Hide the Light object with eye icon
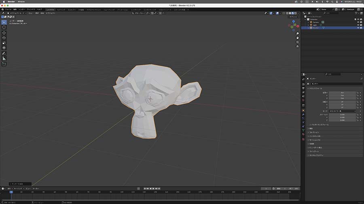 point(358,25)
